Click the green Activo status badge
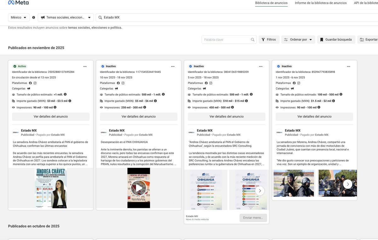378x240 pixels. [x=20, y=66]
